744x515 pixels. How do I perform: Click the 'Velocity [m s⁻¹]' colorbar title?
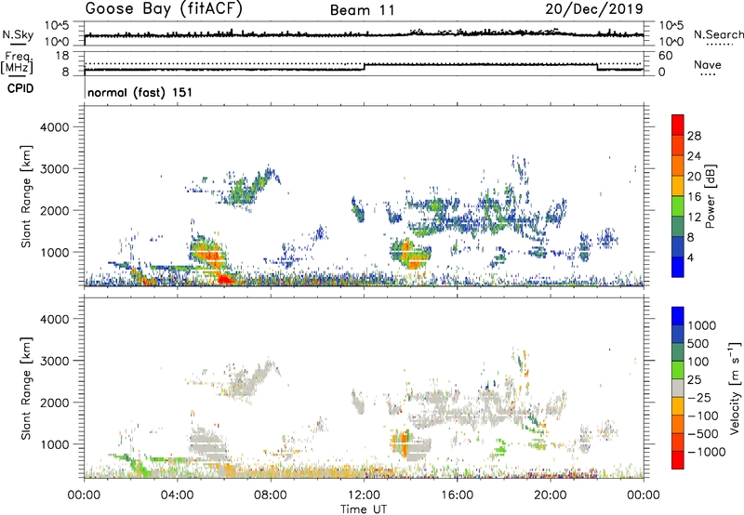point(735,388)
